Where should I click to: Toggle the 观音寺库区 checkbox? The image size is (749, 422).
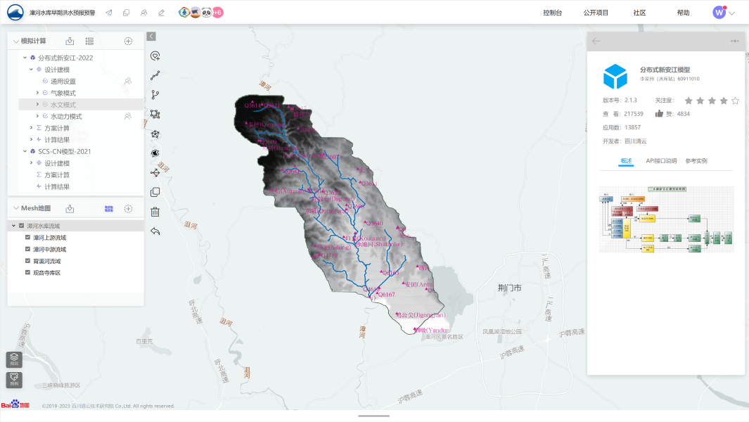click(27, 272)
